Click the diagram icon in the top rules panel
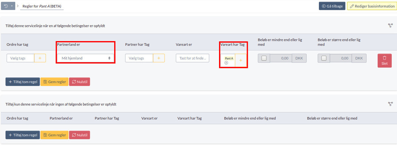Viewport: 397px width, 146px height. pos(390,25)
